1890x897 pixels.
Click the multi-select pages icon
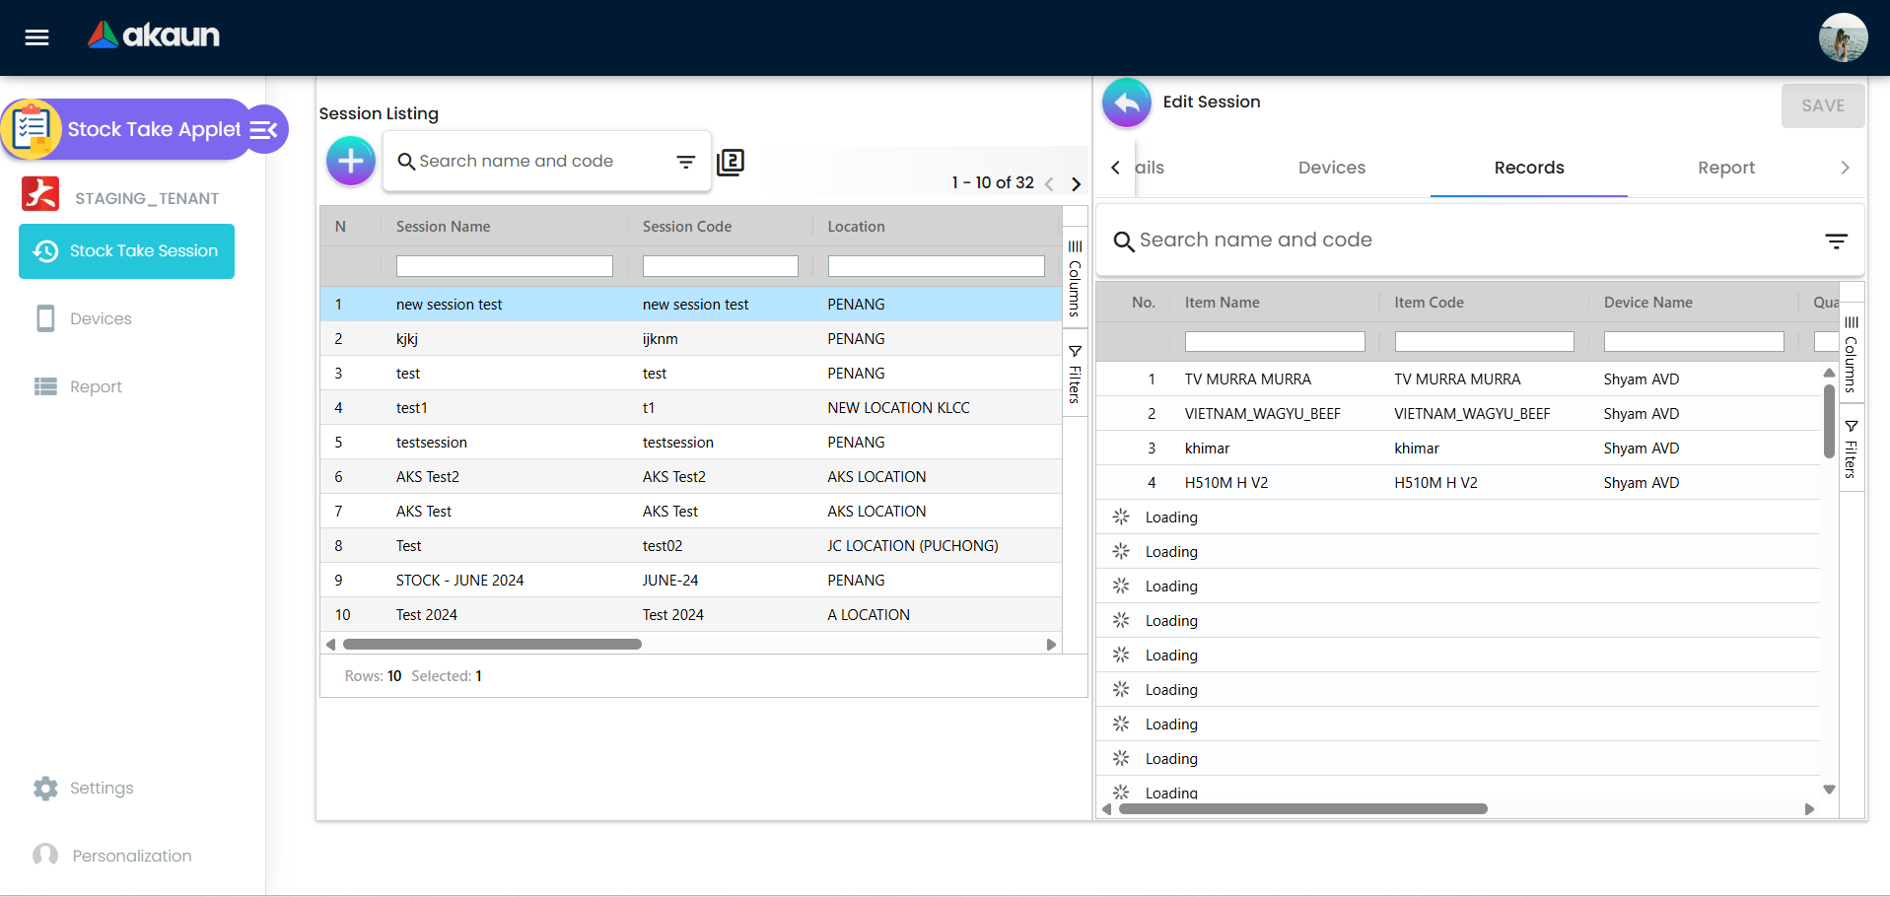pos(731,162)
